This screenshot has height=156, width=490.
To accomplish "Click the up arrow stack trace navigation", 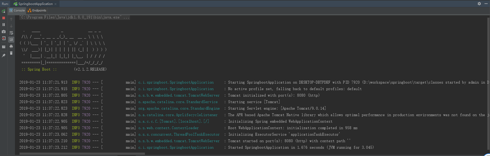I will click(x=11, y=19).
